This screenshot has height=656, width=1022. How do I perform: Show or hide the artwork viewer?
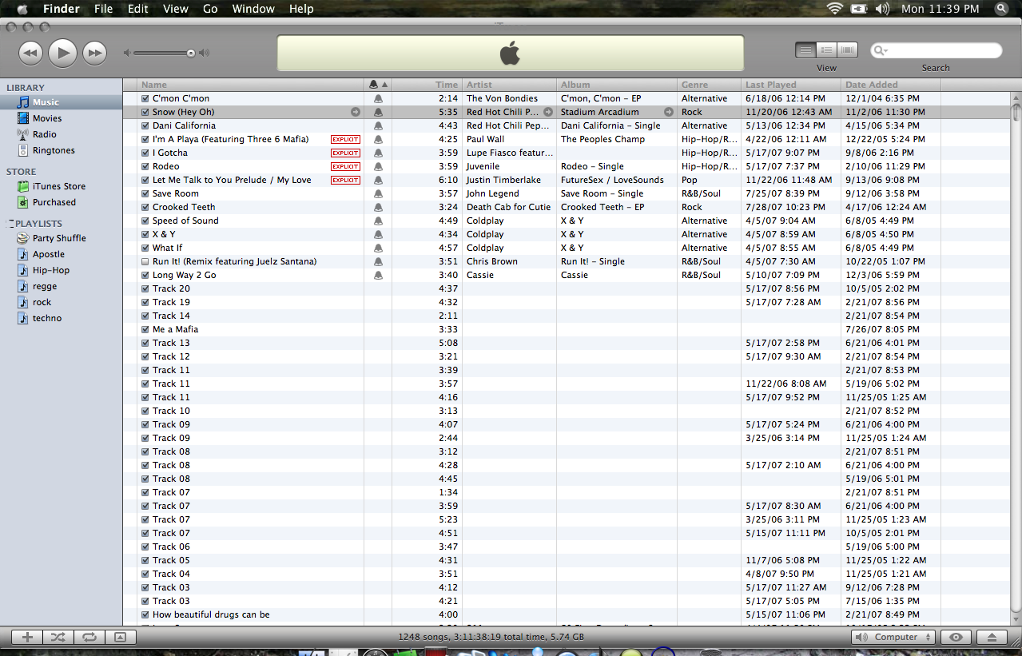[x=120, y=637]
